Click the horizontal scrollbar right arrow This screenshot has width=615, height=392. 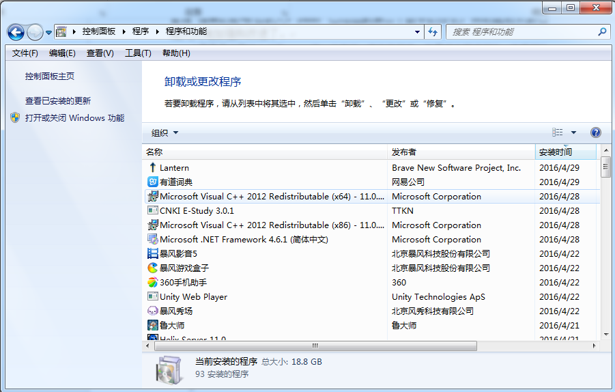(x=594, y=346)
